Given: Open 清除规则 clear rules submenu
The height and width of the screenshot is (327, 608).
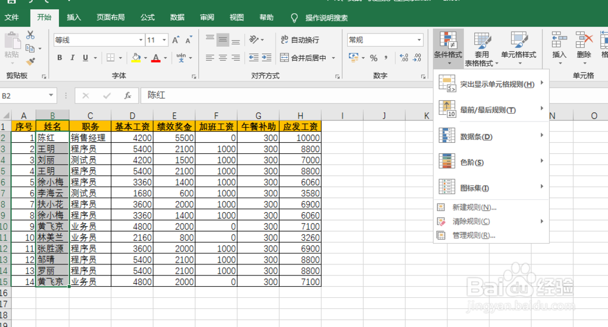Looking at the screenshot, I should [x=491, y=221].
